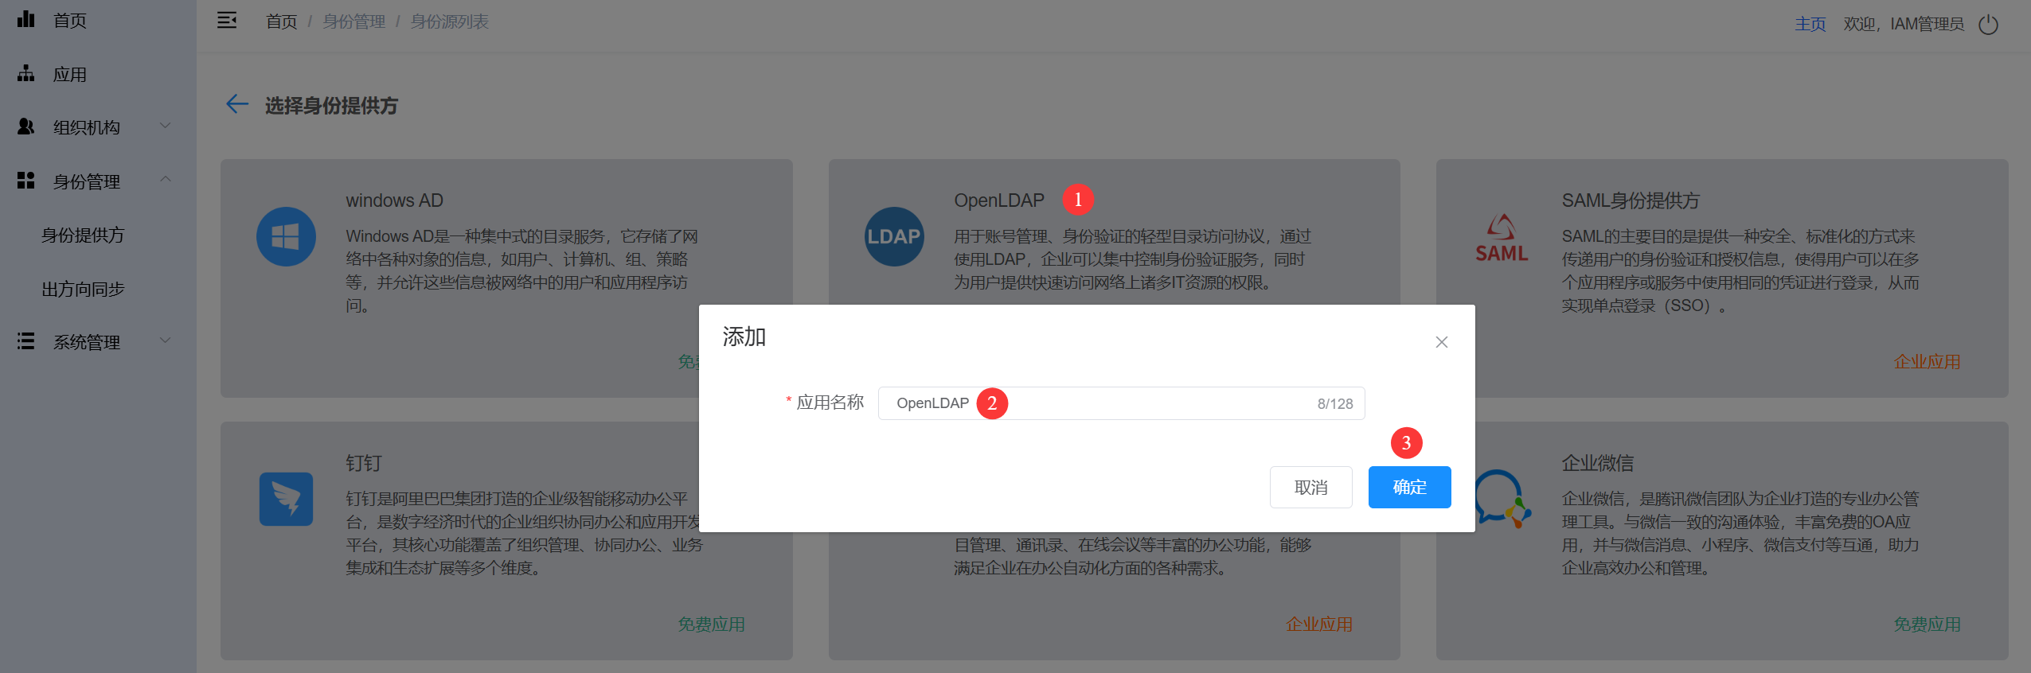Click the SAML logo icon
Screen dimensions: 2031x673
click(x=1501, y=239)
